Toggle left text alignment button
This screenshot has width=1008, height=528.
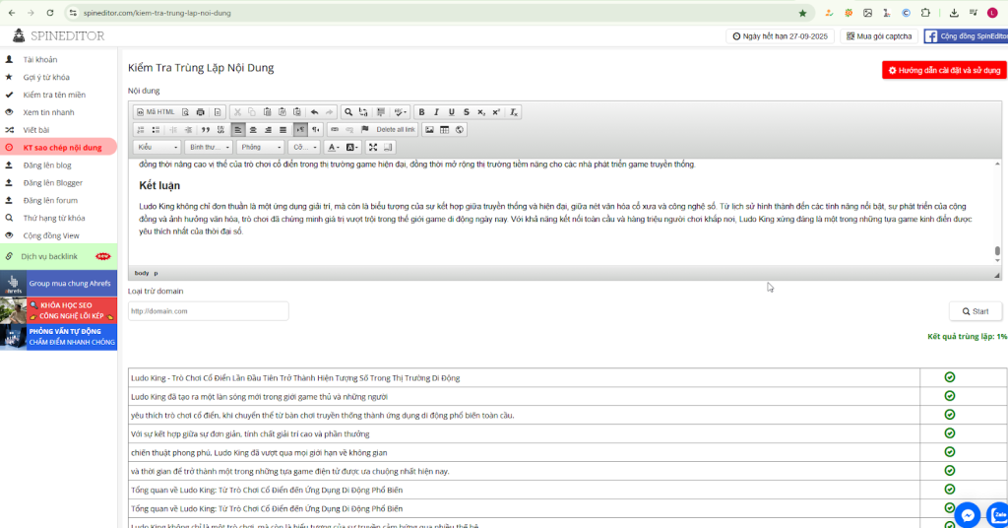238,130
